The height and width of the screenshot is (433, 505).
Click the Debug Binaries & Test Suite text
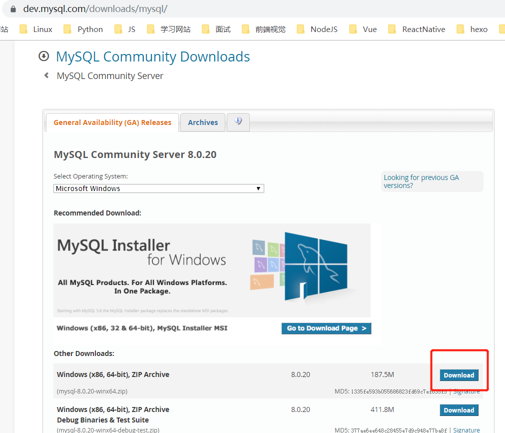click(x=103, y=420)
